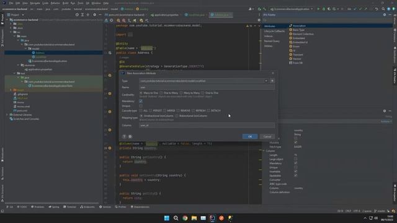Collapse the resources folder node
Viewport: 397px width, 223px height.
click(19, 65)
